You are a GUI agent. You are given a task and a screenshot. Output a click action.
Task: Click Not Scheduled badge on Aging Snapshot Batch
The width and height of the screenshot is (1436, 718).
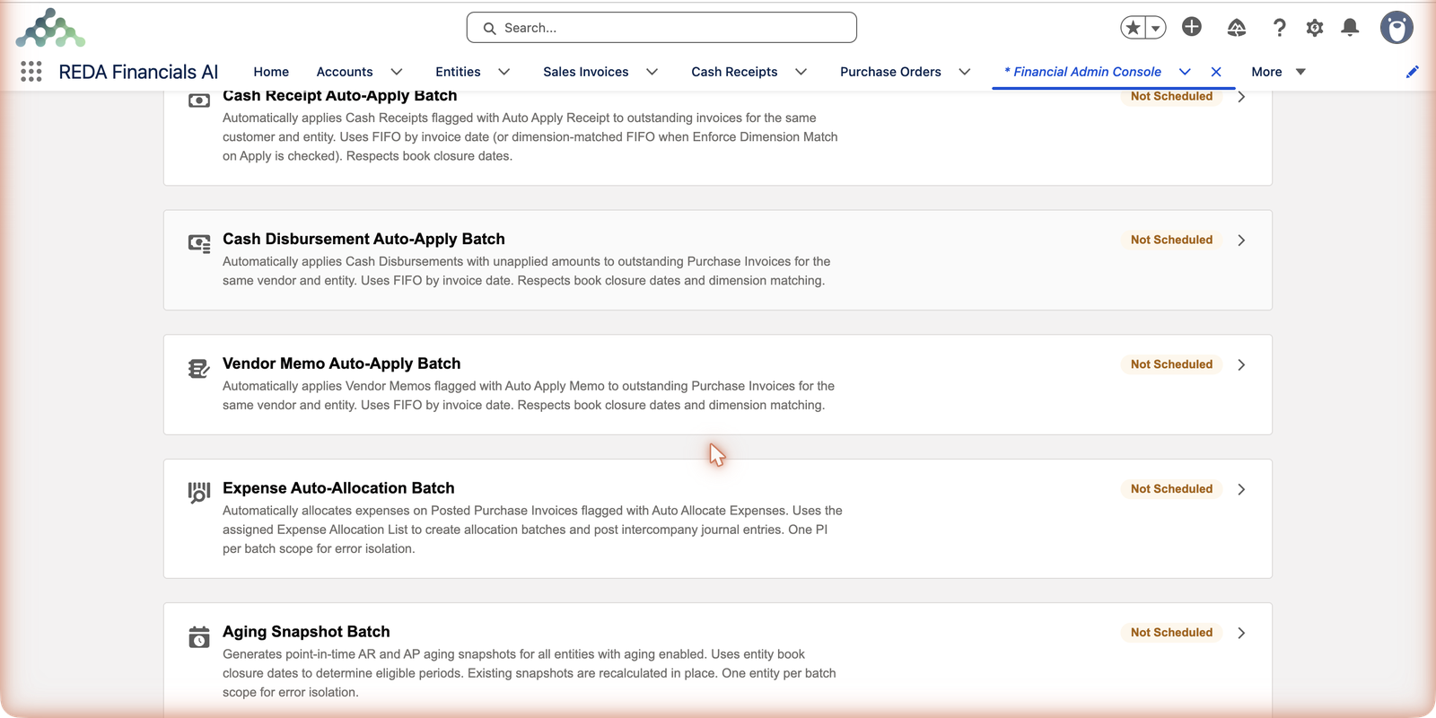tap(1171, 633)
